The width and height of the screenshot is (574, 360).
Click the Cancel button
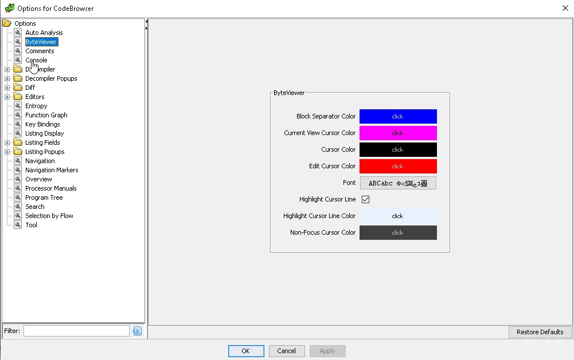tap(287, 351)
